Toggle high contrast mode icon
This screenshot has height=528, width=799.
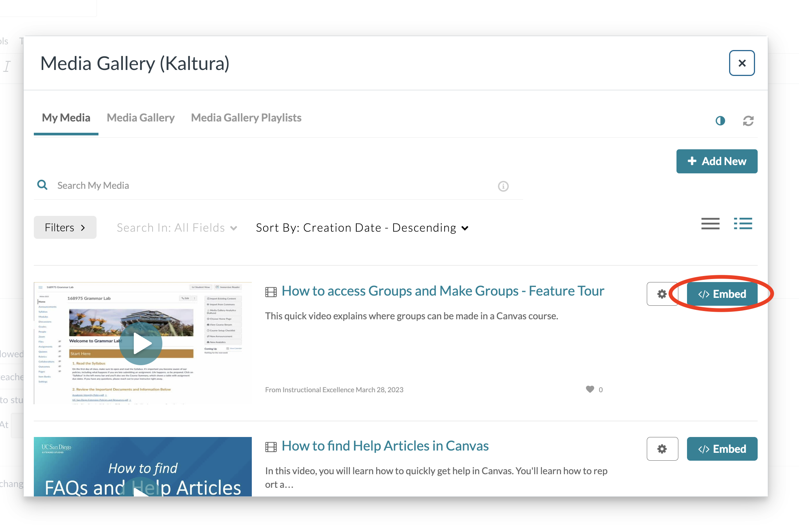coord(720,121)
